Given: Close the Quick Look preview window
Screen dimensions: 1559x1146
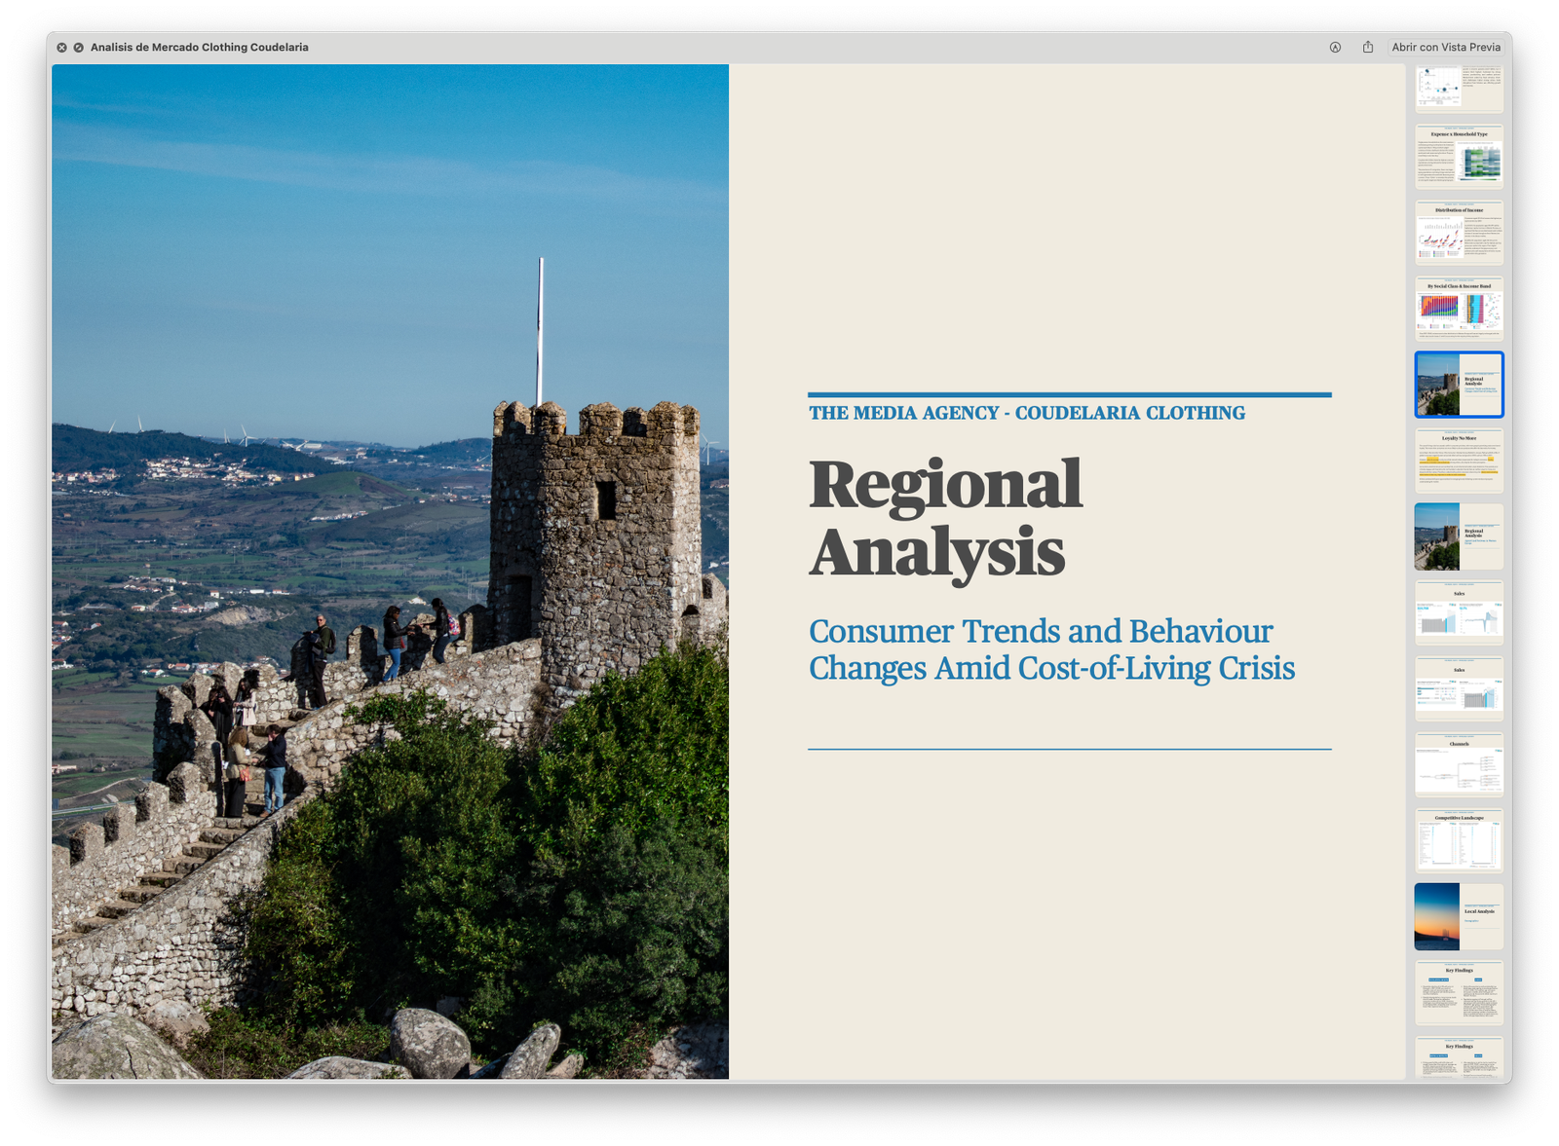Looking at the screenshot, I should [x=61, y=47].
